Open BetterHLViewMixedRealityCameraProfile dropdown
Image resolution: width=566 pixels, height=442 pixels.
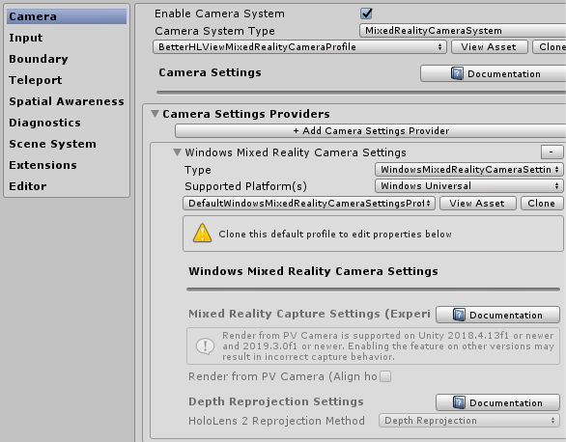pos(299,47)
